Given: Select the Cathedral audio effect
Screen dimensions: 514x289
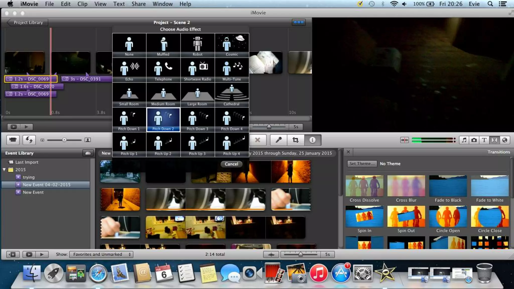Looking at the screenshot, I should click(x=232, y=95).
